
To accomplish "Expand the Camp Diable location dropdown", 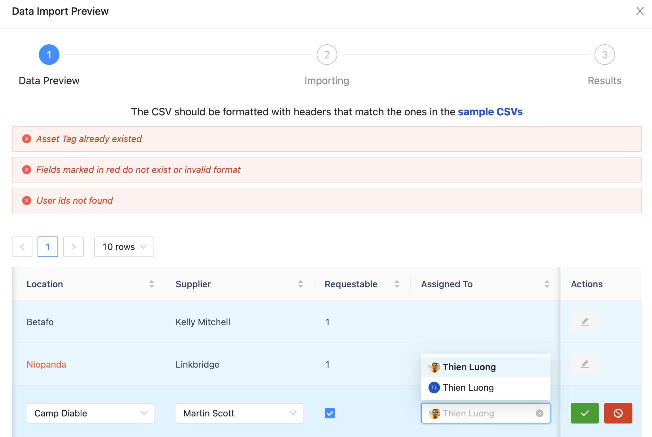I will [x=91, y=413].
